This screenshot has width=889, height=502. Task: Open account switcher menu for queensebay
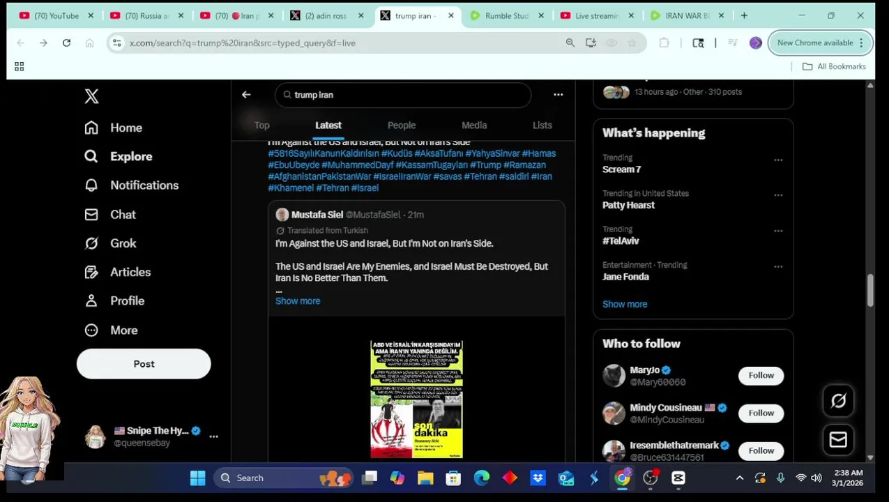click(x=213, y=436)
